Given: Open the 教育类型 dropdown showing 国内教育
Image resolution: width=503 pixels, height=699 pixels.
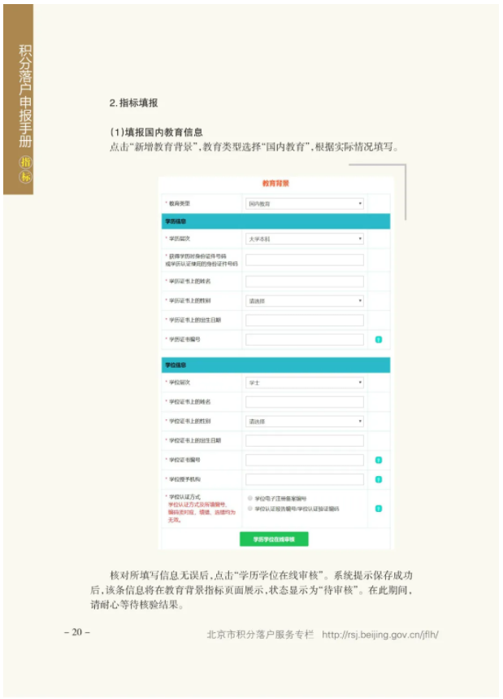Looking at the screenshot, I should click(x=305, y=203).
